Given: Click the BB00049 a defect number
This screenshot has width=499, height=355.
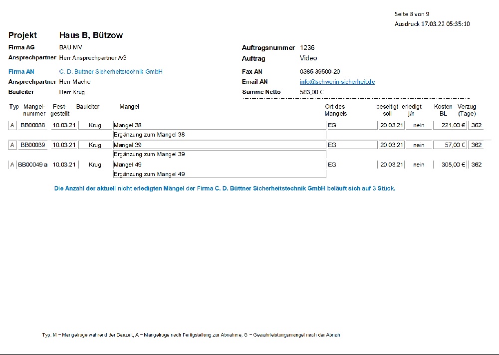Looking at the screenshot, I should click(x=32, y=165).
